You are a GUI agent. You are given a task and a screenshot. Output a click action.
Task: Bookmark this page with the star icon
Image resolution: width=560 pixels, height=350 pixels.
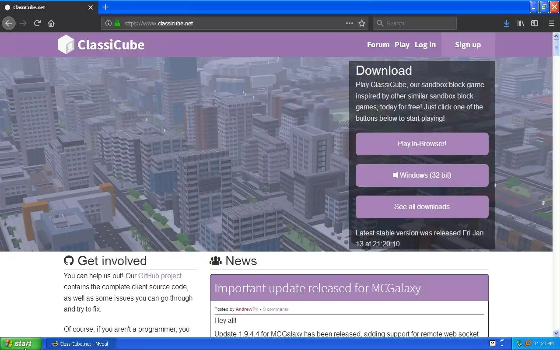(x=362, y=23)
